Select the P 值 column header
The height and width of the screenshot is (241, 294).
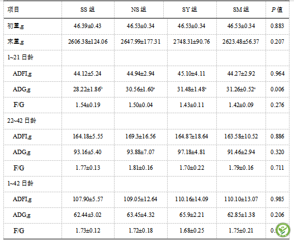(277, 10)
